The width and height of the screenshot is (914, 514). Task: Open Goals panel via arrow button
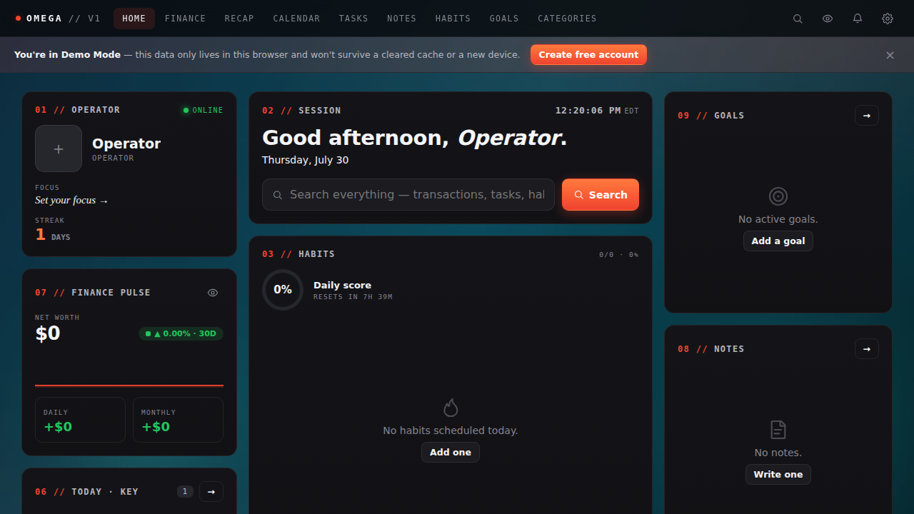tap(867, 115)
